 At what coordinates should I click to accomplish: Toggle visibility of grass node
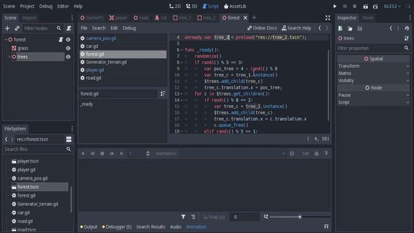[68, 48]
